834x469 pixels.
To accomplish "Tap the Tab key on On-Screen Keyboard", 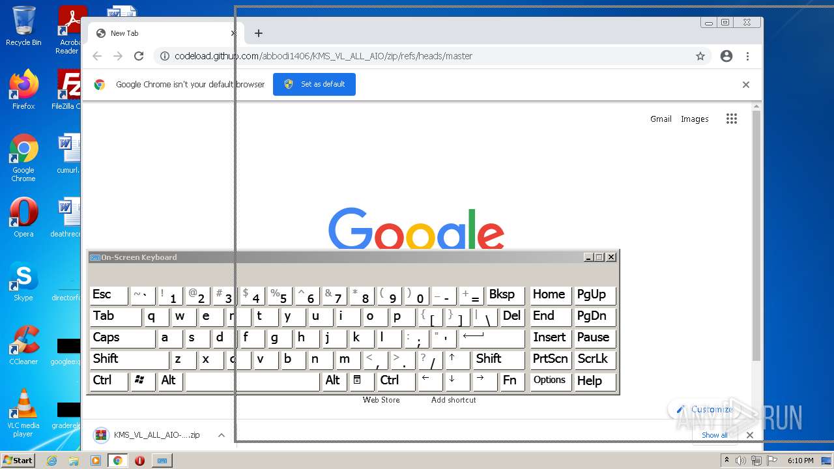I will pos(115,317).
